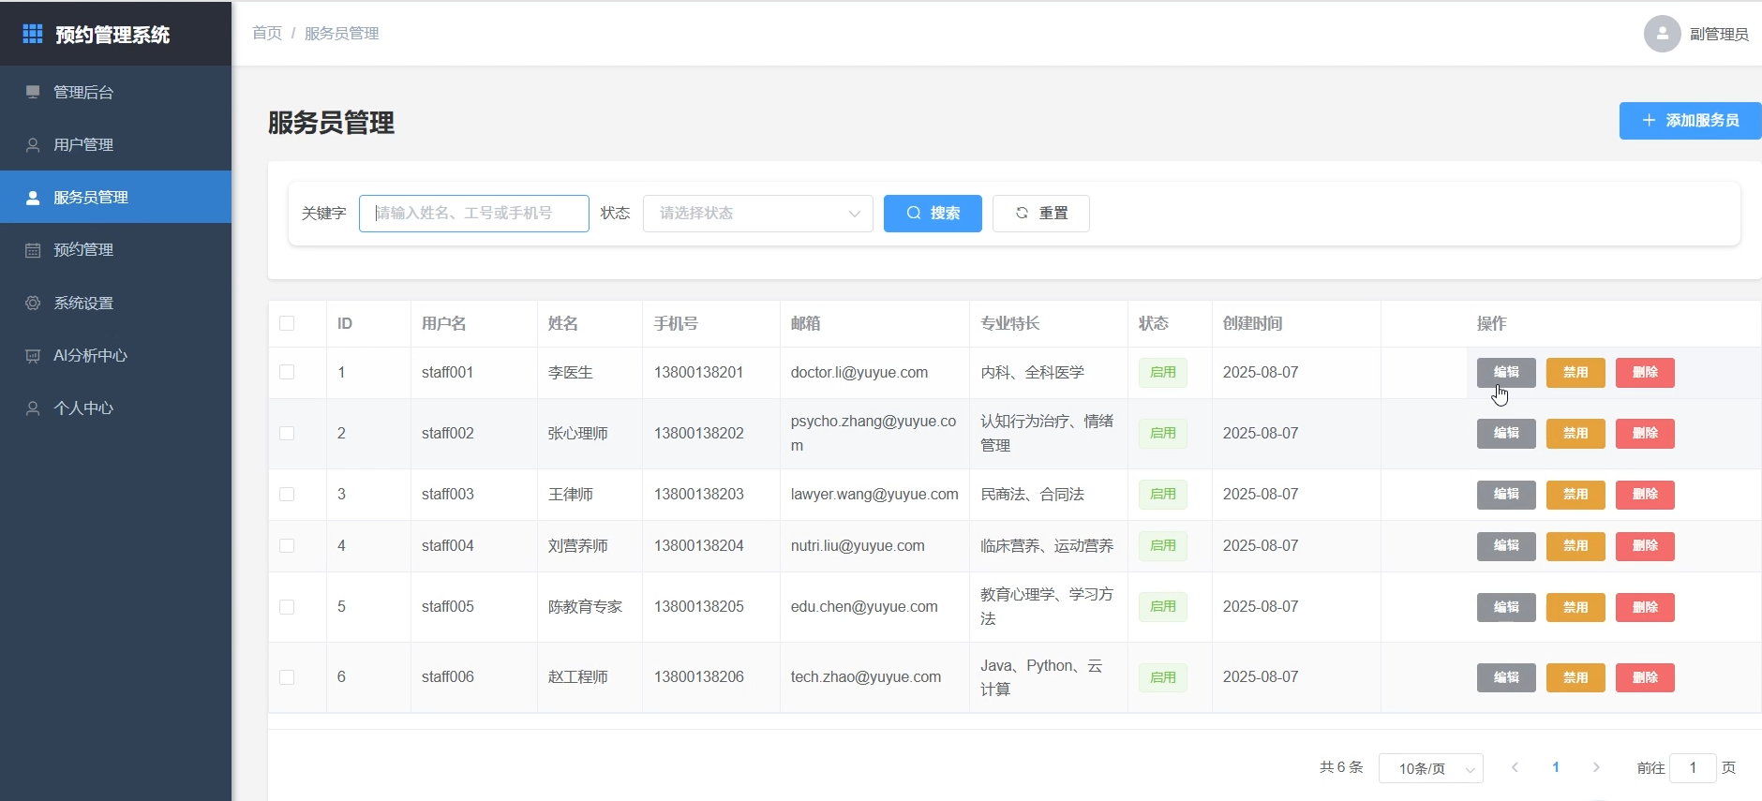Image resolution: width=1762 pixels, height=801 pixels.
Task: Open 预约管理 in the sidebar
Action: pyautogui.click(x=115, y=249)
